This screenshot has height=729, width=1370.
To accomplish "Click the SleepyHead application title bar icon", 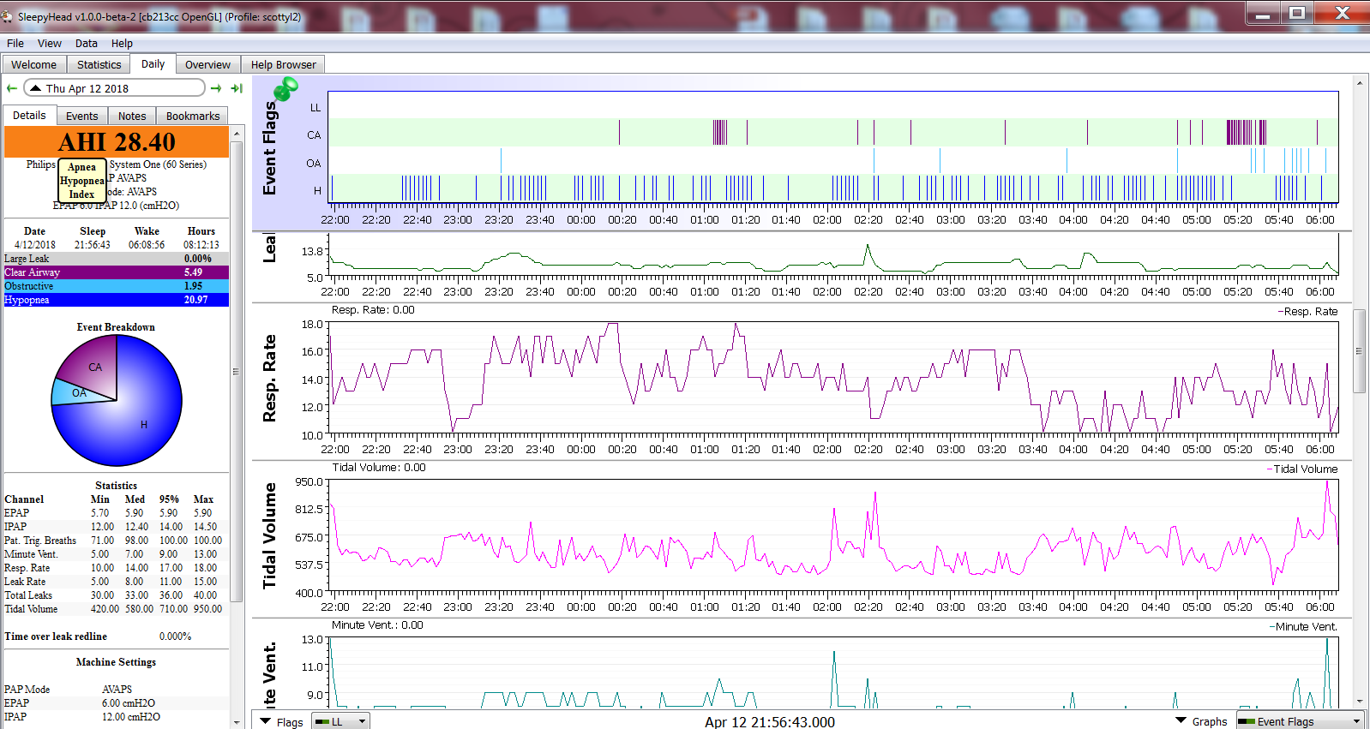I will [x=8, y=16].
